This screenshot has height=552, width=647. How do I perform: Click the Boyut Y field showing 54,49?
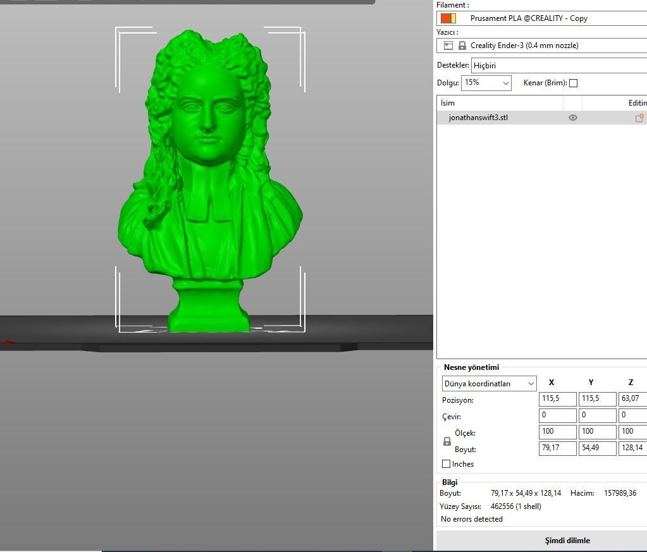(597, 448)
